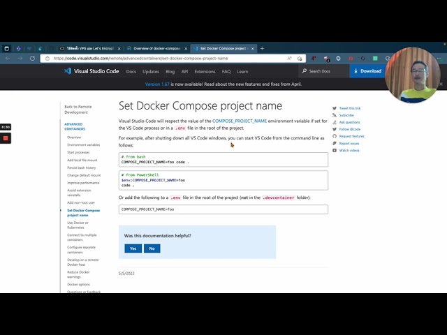Screen dimensions: 447x335
Task: Open Avoid extension reinstalls in sidebar
Action: 79,193
